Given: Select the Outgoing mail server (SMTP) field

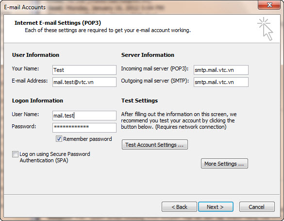Looking at the screenshot, I should (x=221, y=82).
